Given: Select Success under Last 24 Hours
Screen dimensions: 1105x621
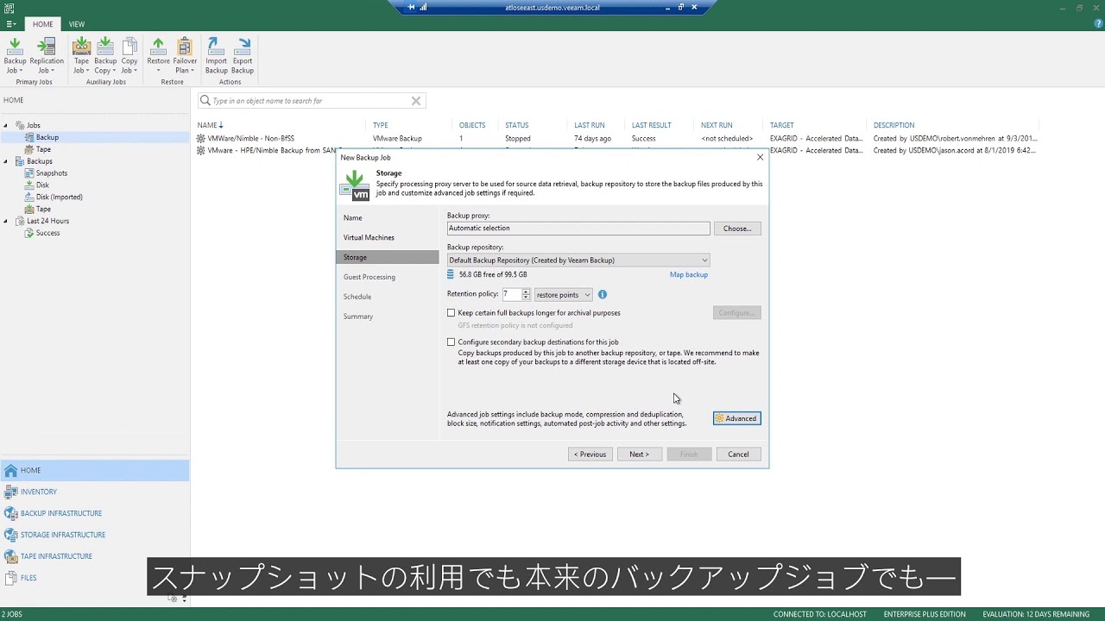Looking at the screenshot, I should click(47, 233).
